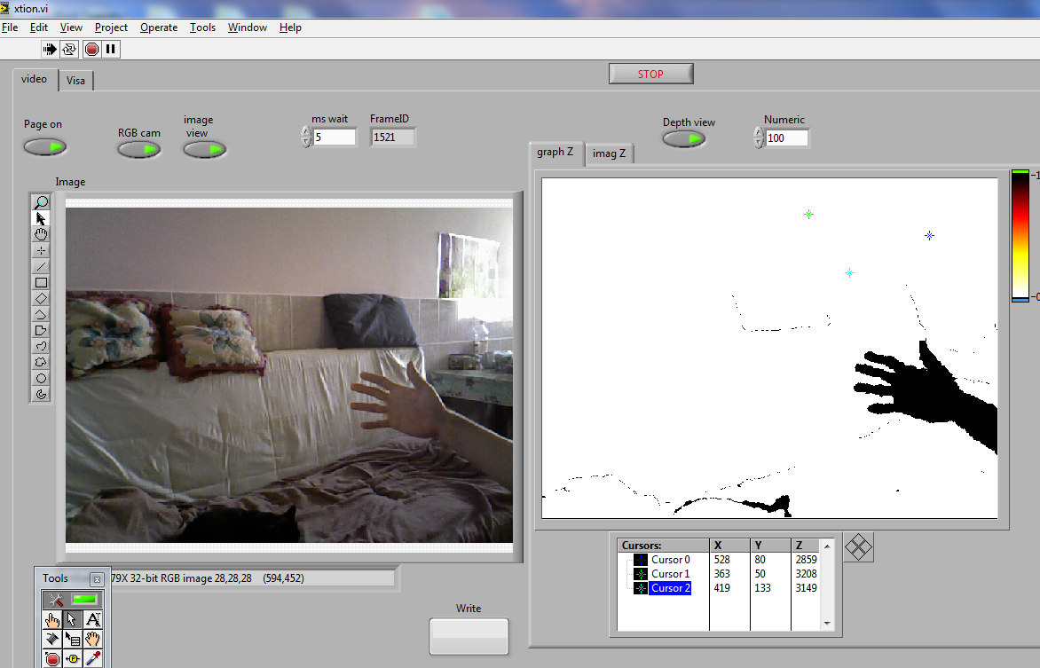Select the Annulus ROI tool
The image size is (1040, 668).
pos(41,394)
